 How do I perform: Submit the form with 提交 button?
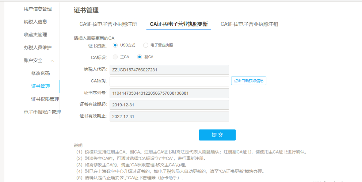coord(217,135)
